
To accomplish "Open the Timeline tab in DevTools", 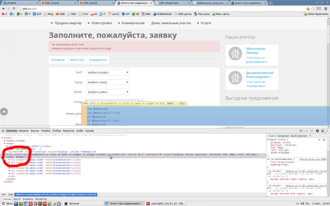I will coord(46,131).
